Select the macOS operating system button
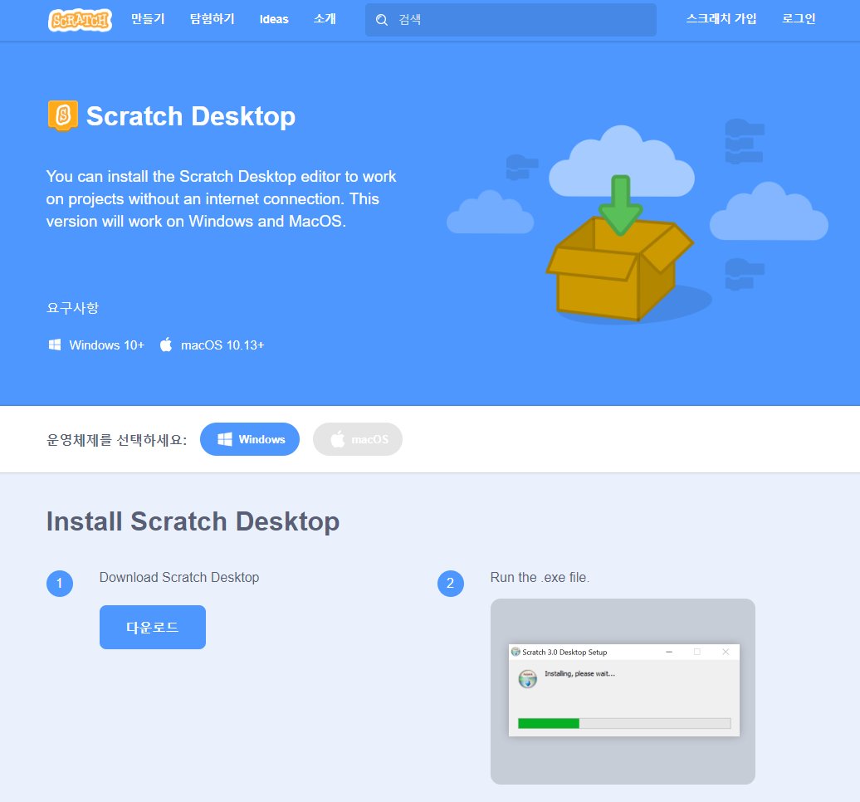Screen dimensions: 860x802 (358, 439)
